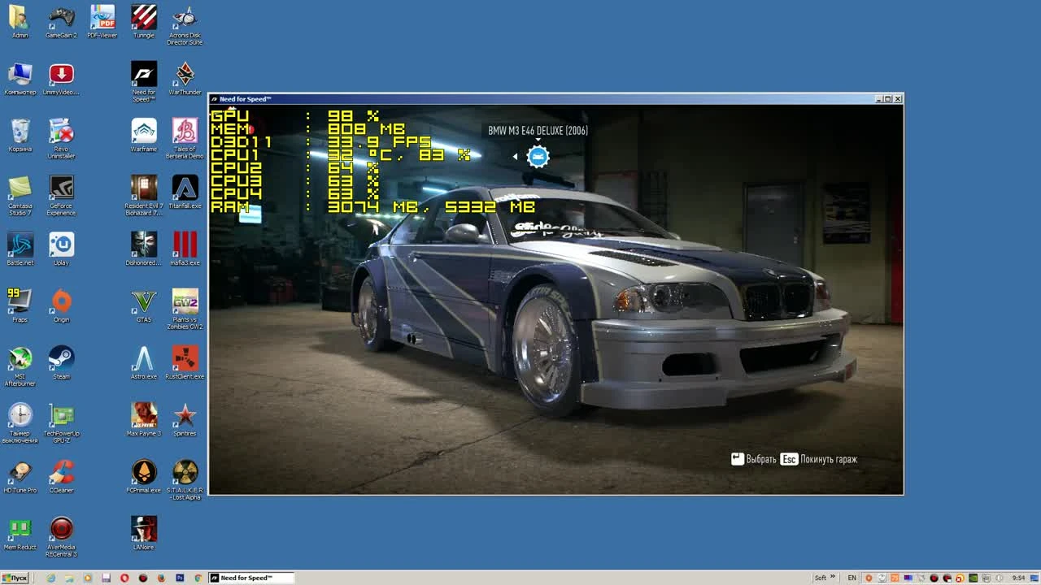Open Battle.net
This screenshot has height=585, width=1041.
point(20,244)
